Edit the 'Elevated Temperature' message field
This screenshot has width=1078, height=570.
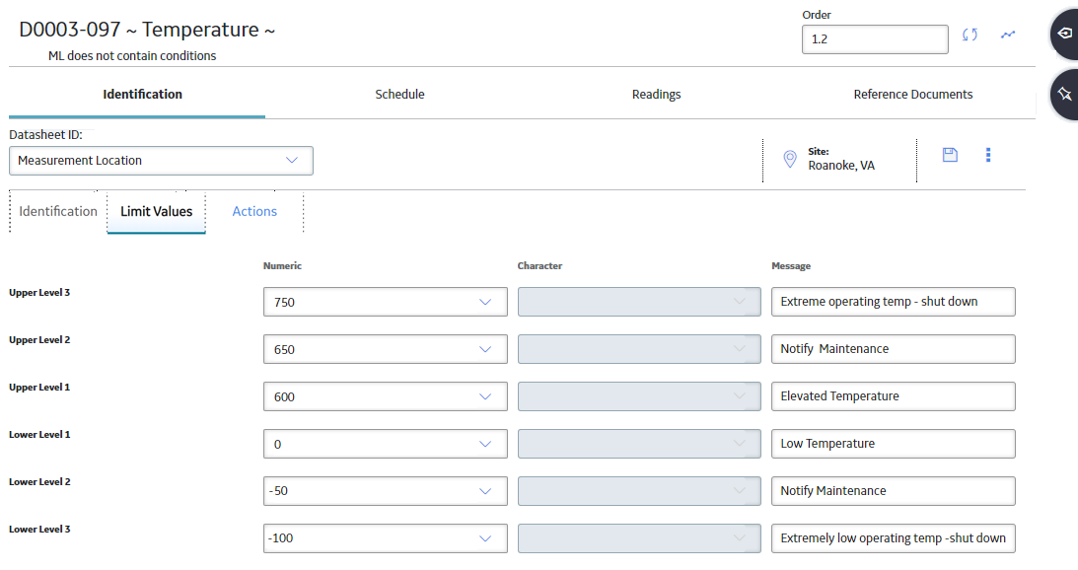click(893, 396)
